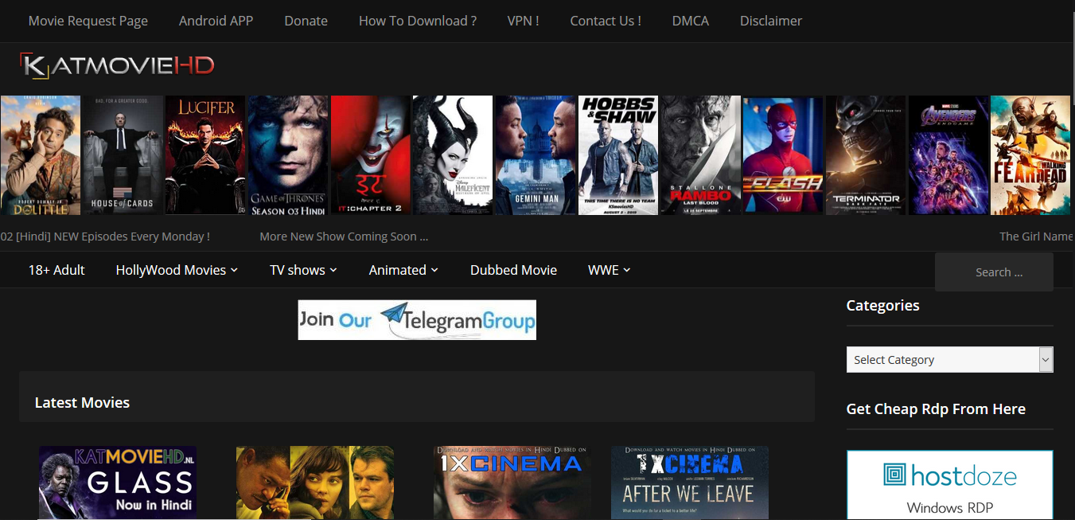Click 'More New Show Coming Soon' ticker text
This screenshot has width=1075, height=520.
coord(344,237)
